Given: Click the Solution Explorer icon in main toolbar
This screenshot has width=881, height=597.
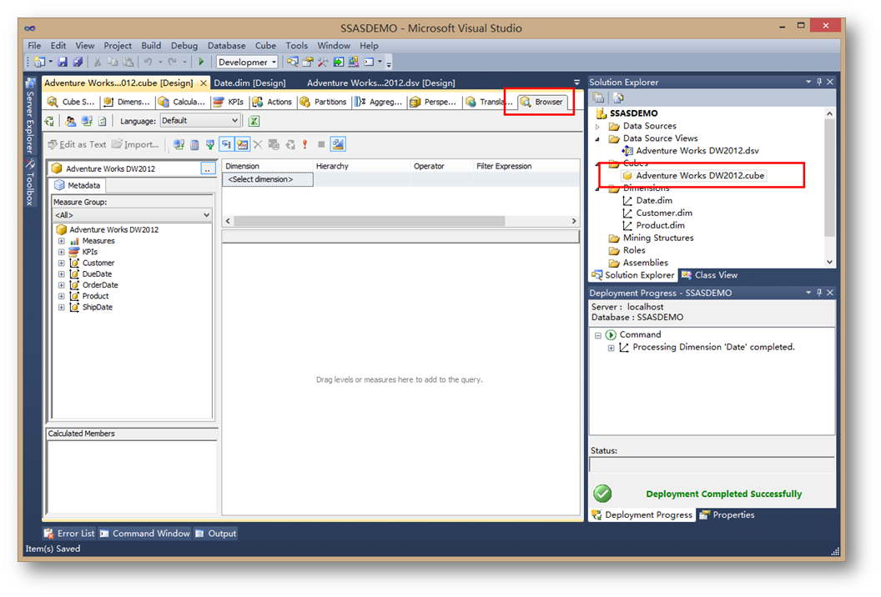Looking at the screenshot, I should pos(292,62).
